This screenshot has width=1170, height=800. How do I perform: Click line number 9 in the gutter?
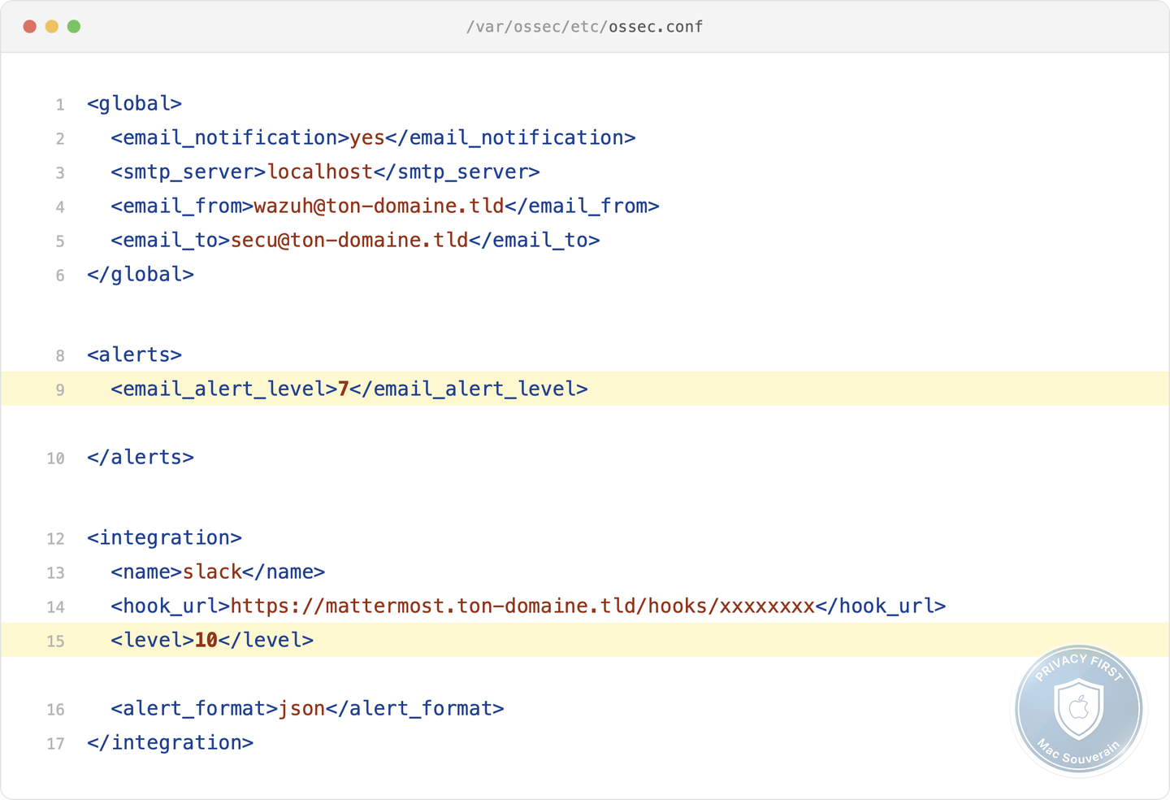click(60, 390)
